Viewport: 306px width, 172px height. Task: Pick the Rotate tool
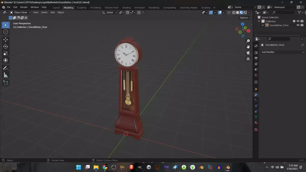click(x=6, y=47)
